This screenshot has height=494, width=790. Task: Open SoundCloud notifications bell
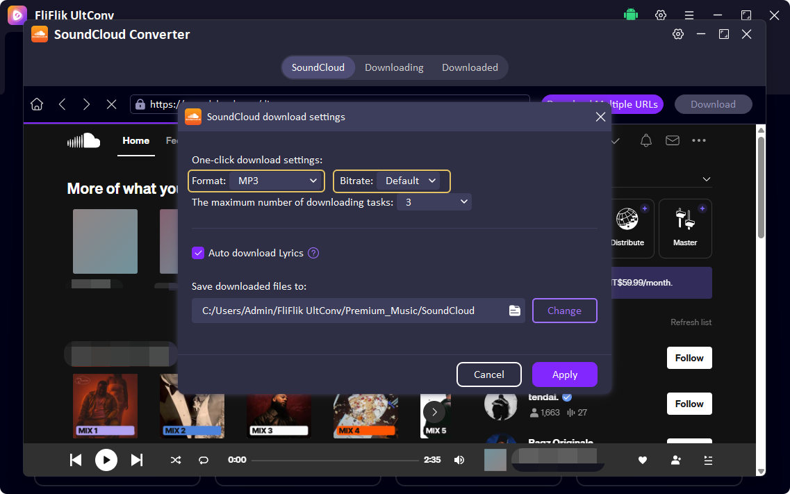point(646,140)
